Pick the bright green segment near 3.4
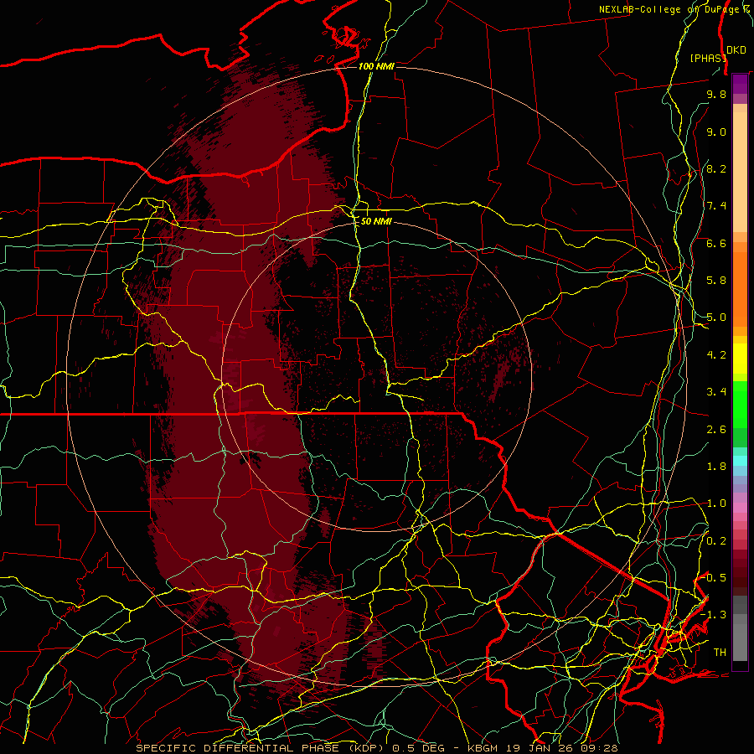 click(740, 405)
